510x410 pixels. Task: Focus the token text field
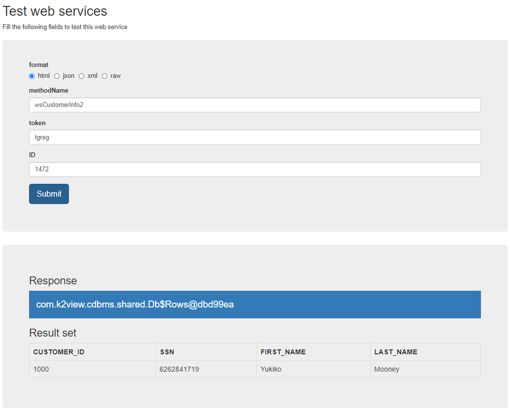point(255,137)
